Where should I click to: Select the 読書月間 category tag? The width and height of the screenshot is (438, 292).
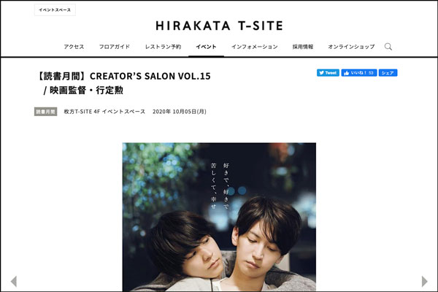click(45, 112)
